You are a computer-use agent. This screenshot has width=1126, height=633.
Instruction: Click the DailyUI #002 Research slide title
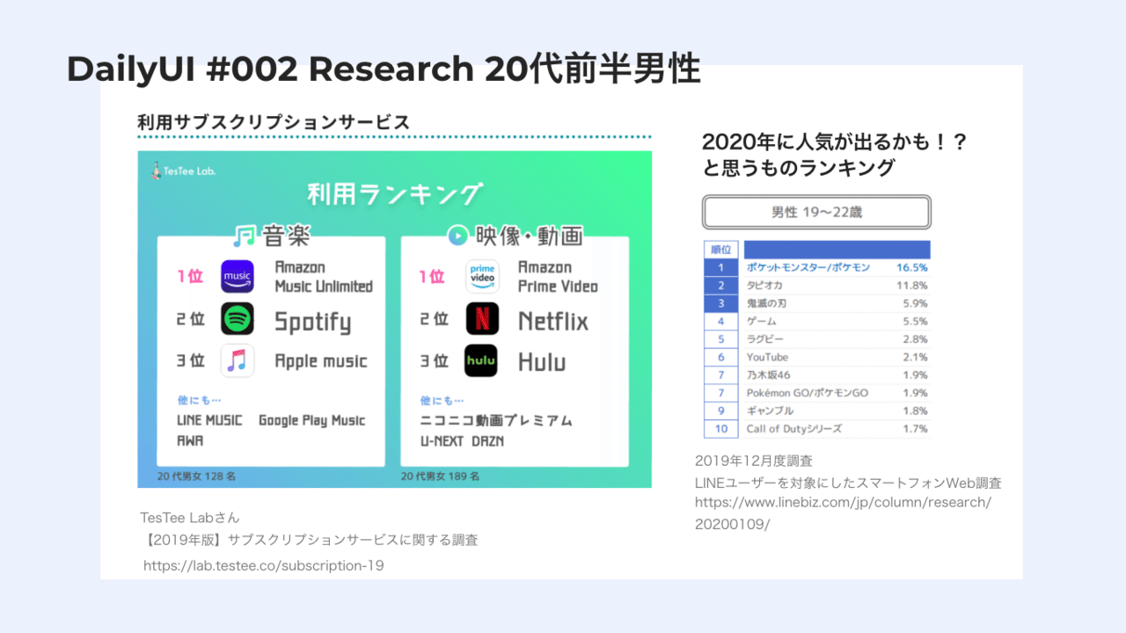tap(384, 69)
